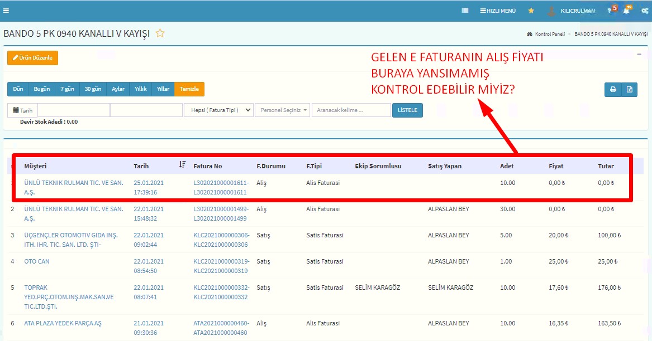Open the Hepsi (Fatura Tipi) dropdown
The height and width of the screenshot is (341, 652).
[218, 110]
